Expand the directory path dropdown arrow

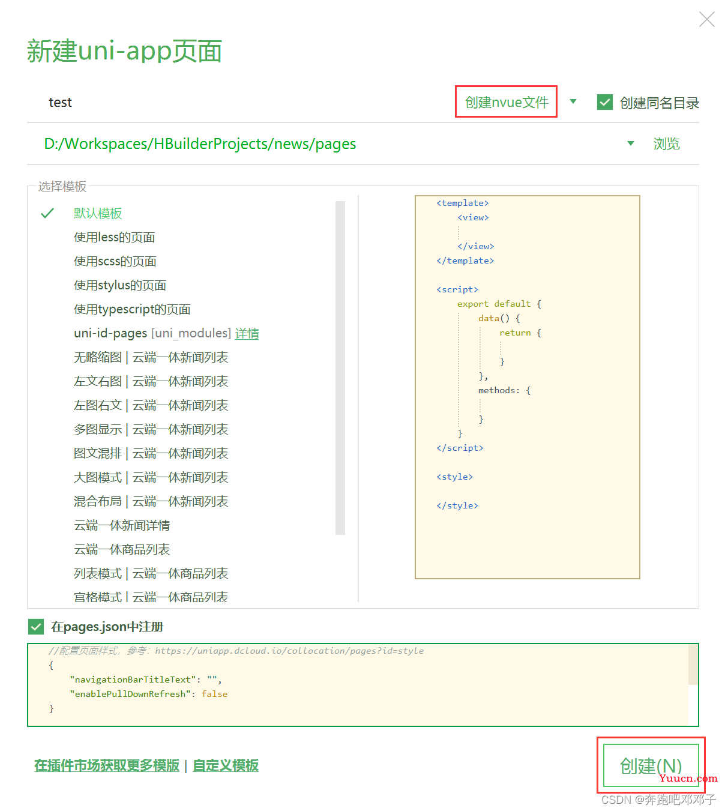tap(631, 143)
